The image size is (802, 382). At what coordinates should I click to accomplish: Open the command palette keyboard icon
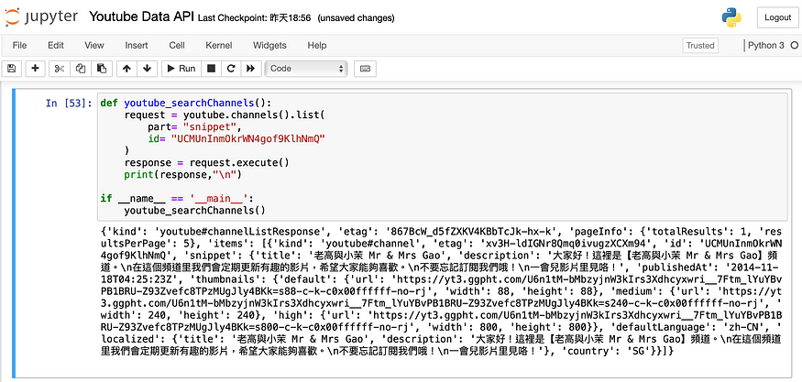pyautogui.click(x=365, y=69)
